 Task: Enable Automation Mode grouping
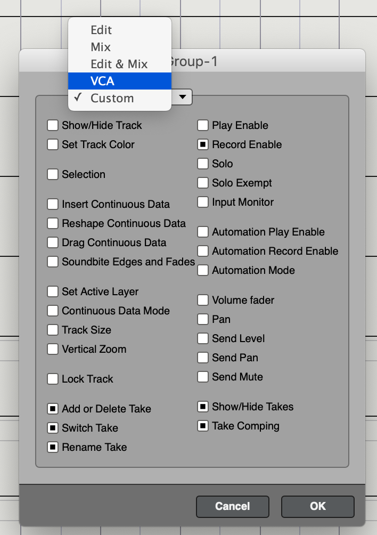203,270
